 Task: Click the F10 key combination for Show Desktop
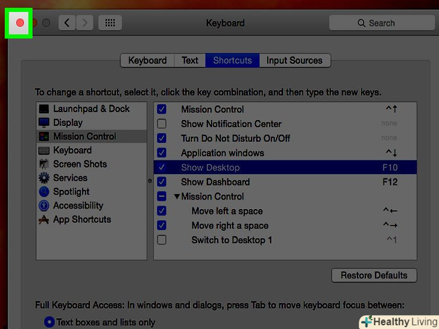(x=390, y=168)
